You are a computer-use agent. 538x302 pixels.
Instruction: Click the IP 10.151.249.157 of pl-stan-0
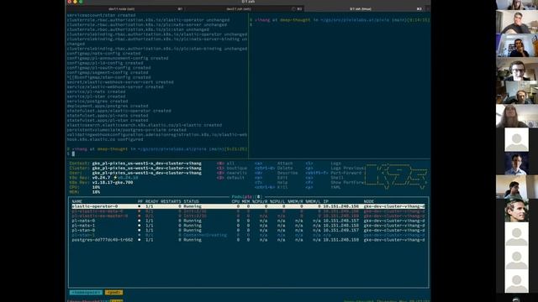point(340,231)
